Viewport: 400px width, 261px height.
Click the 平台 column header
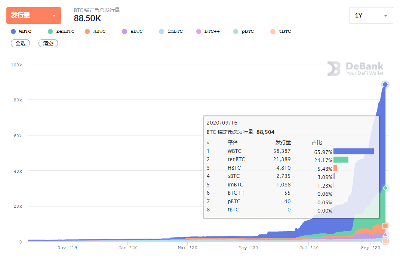tap(233, 142)
